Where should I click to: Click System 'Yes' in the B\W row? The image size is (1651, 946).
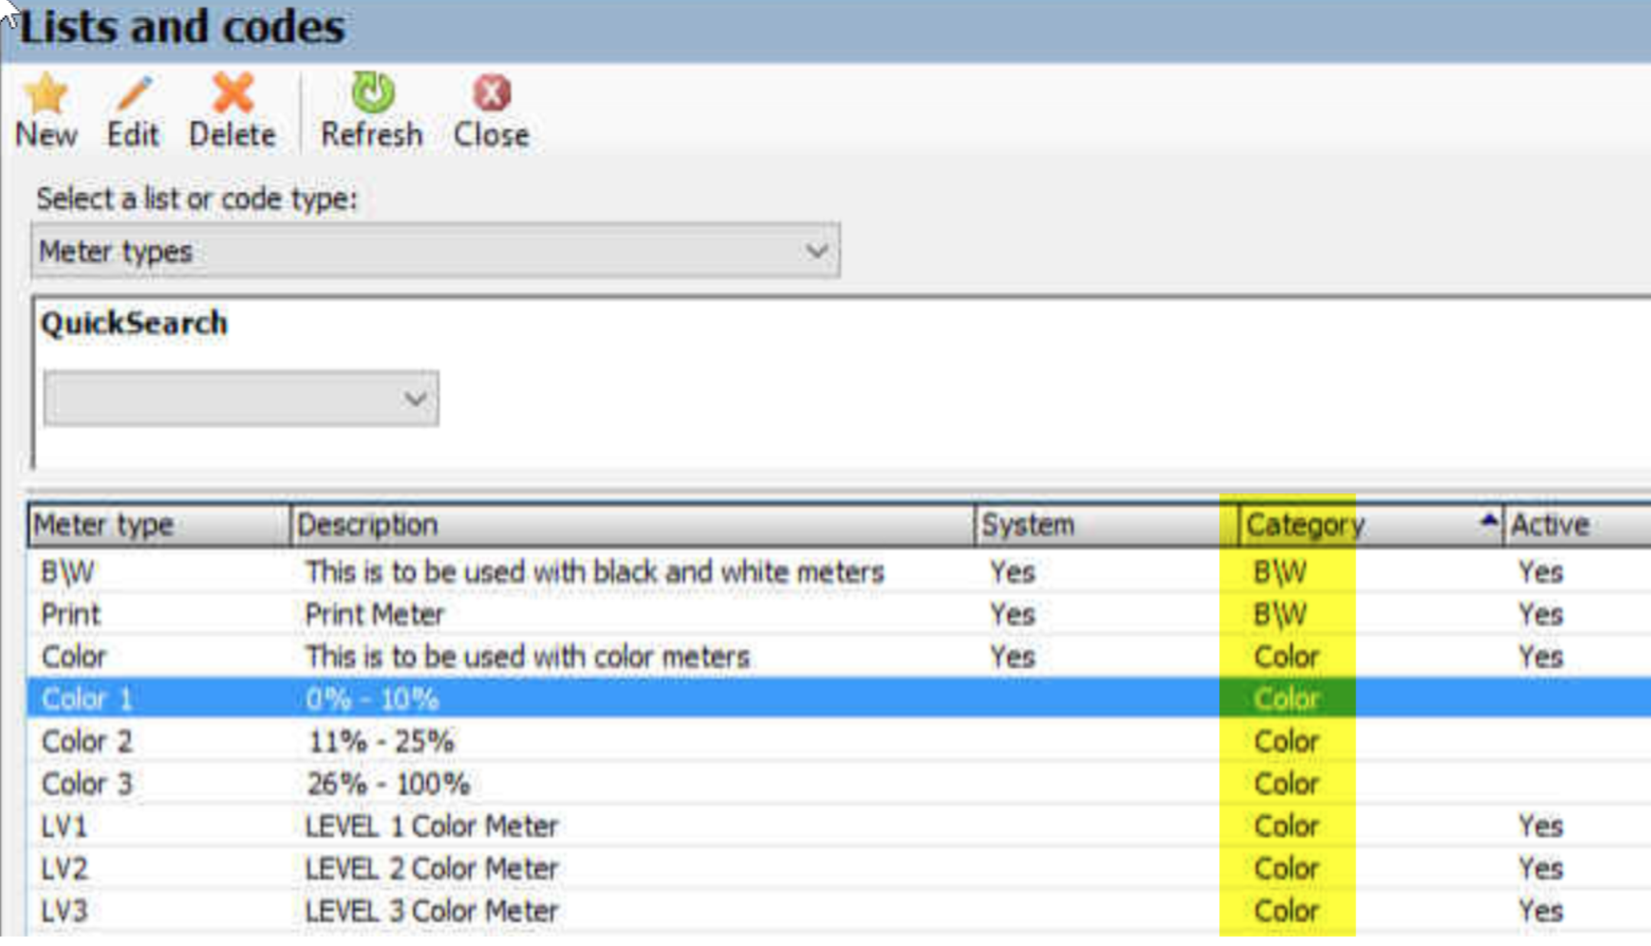[1012, 573]
